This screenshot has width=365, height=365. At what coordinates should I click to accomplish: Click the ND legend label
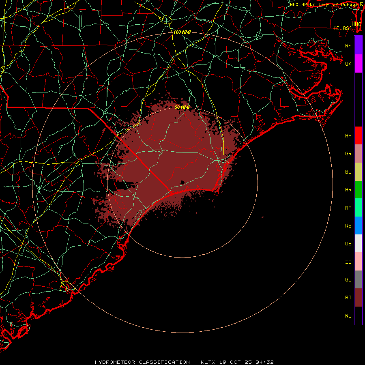tap(348, 316)
